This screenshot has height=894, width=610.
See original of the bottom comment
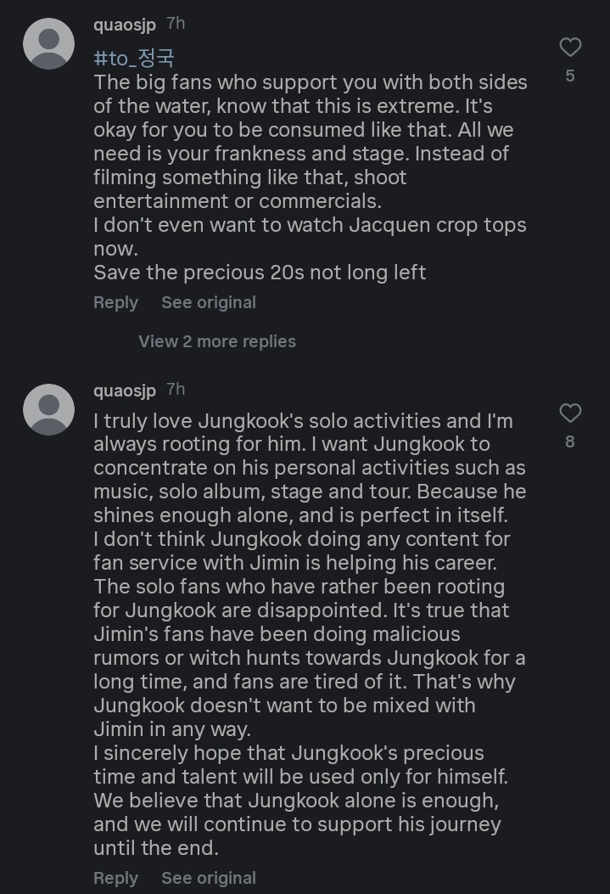209,878
